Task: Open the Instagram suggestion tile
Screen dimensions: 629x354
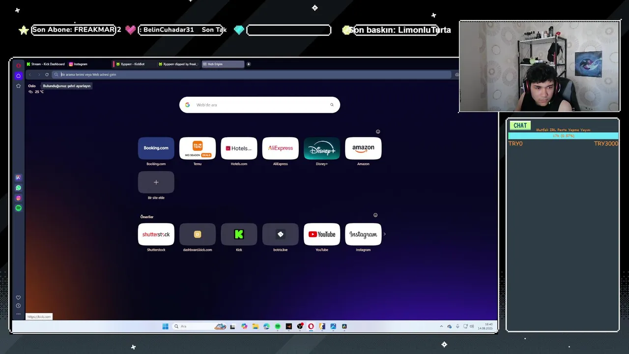Action: [x=363, y=234]
